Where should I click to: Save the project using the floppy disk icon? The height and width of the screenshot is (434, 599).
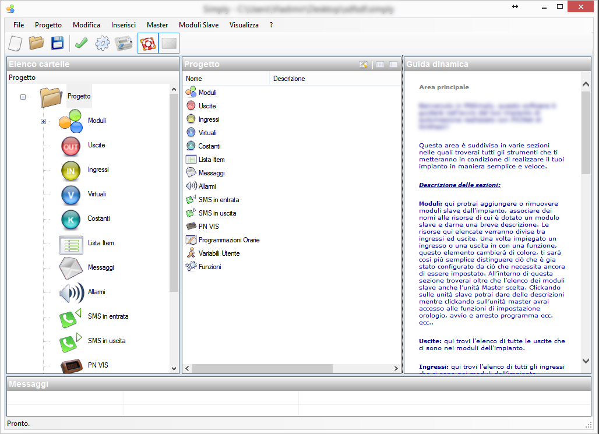coord(57,43)
